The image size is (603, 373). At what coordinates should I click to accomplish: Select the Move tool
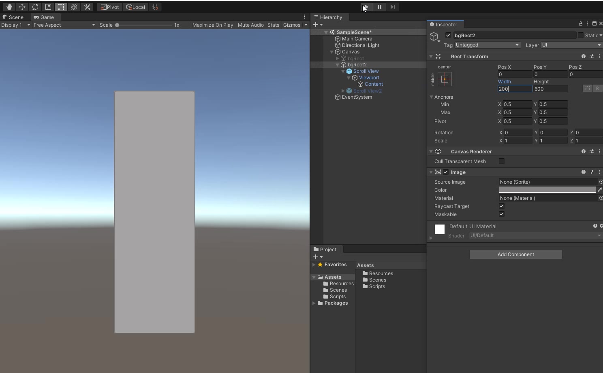[x=22, y=7]
